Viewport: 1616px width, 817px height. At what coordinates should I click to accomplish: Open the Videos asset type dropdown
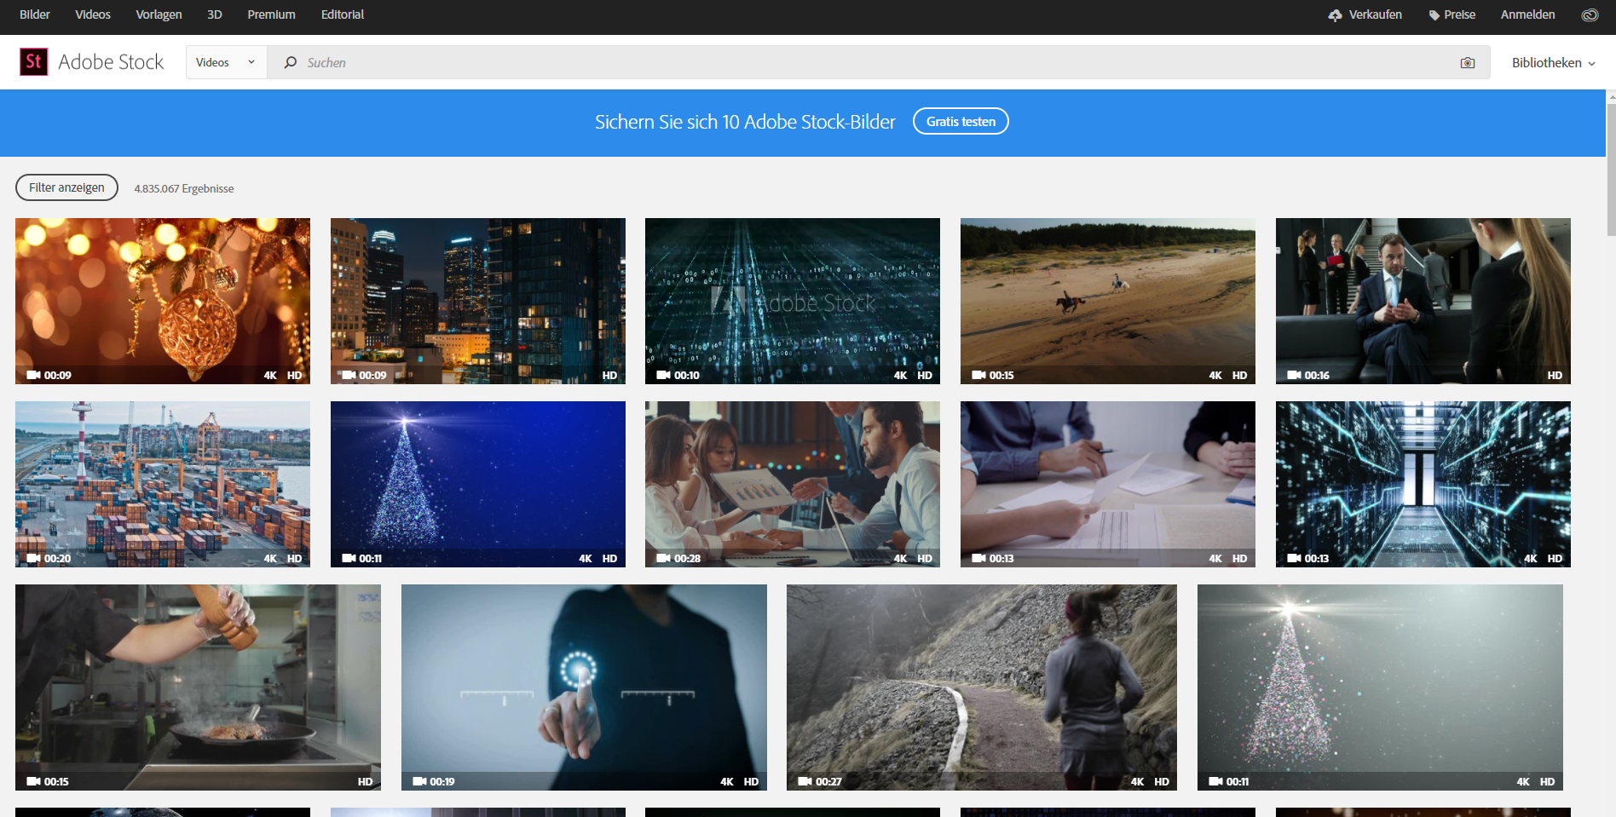point(227,62)
